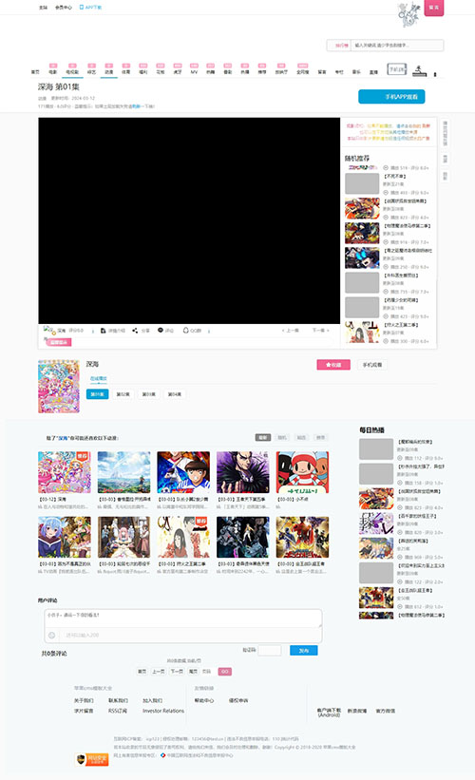Open the RSS订阅 footer link
The height and width of the screenshot is (780, 475).
point(118,711)
